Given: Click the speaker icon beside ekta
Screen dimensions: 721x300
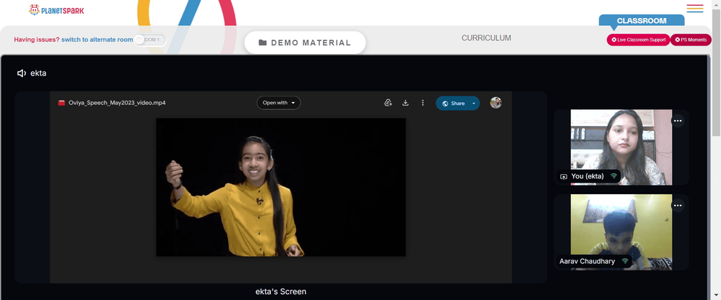Looking at the screenshot, I should (x=21, y=73).
